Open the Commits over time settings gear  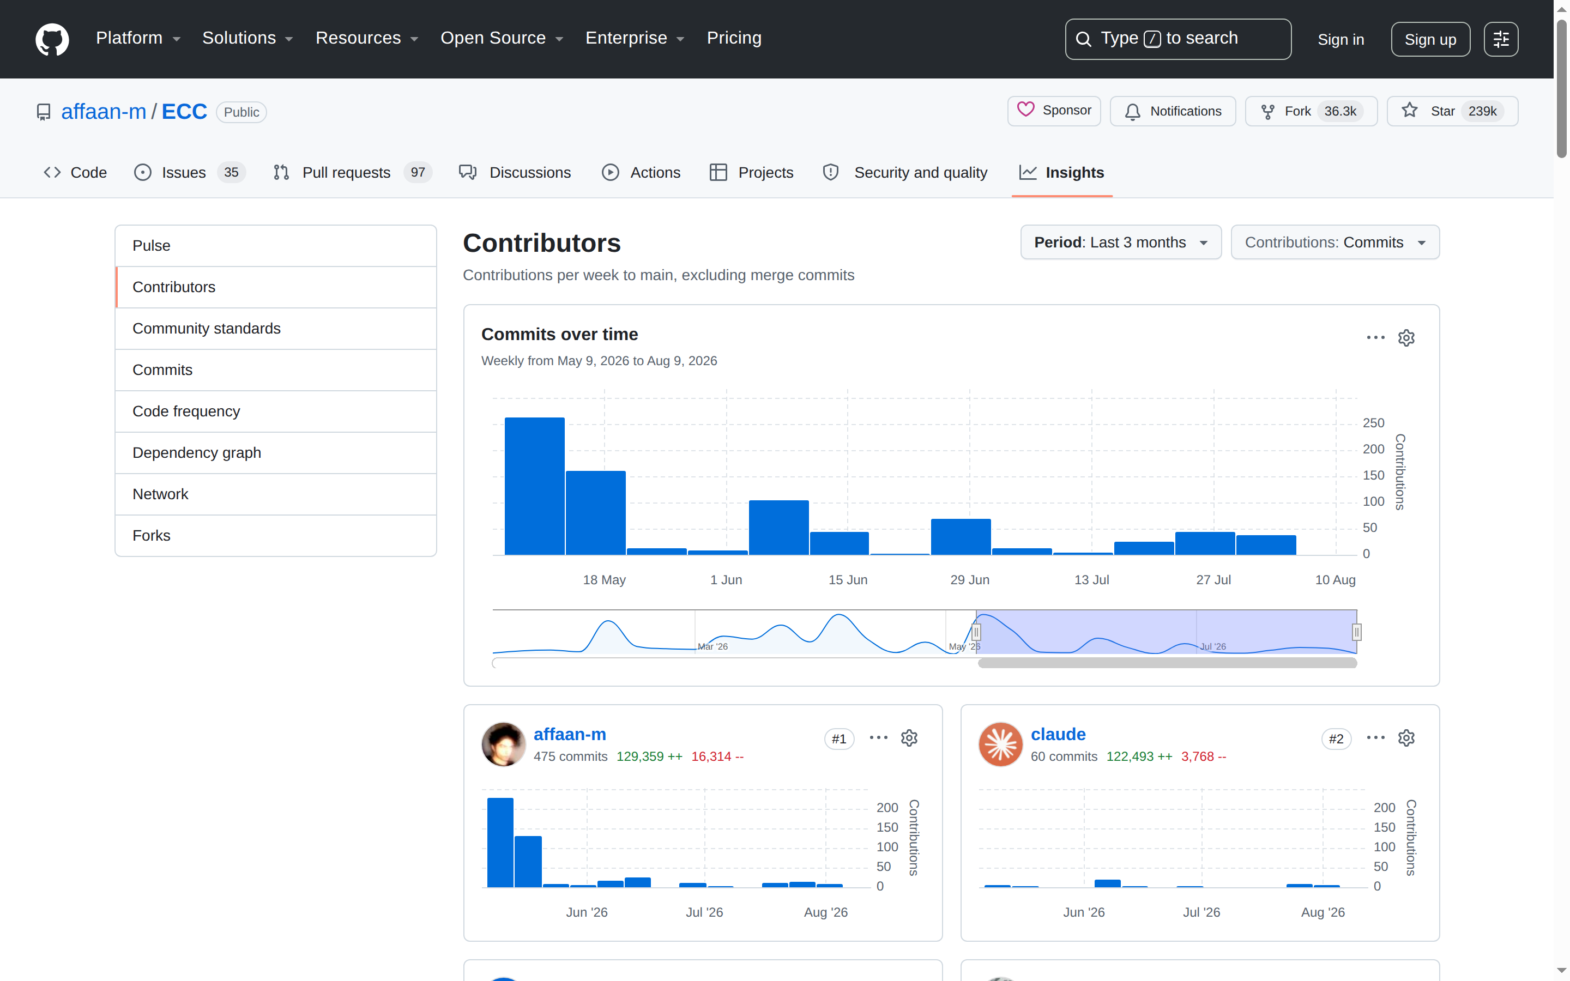pyautogui.click(x=1406, y=337)
